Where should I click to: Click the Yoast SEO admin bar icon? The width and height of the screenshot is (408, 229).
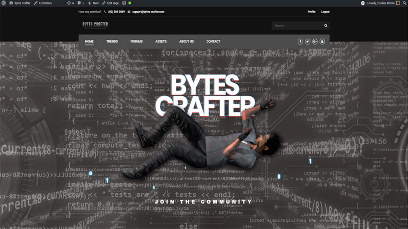124,3
